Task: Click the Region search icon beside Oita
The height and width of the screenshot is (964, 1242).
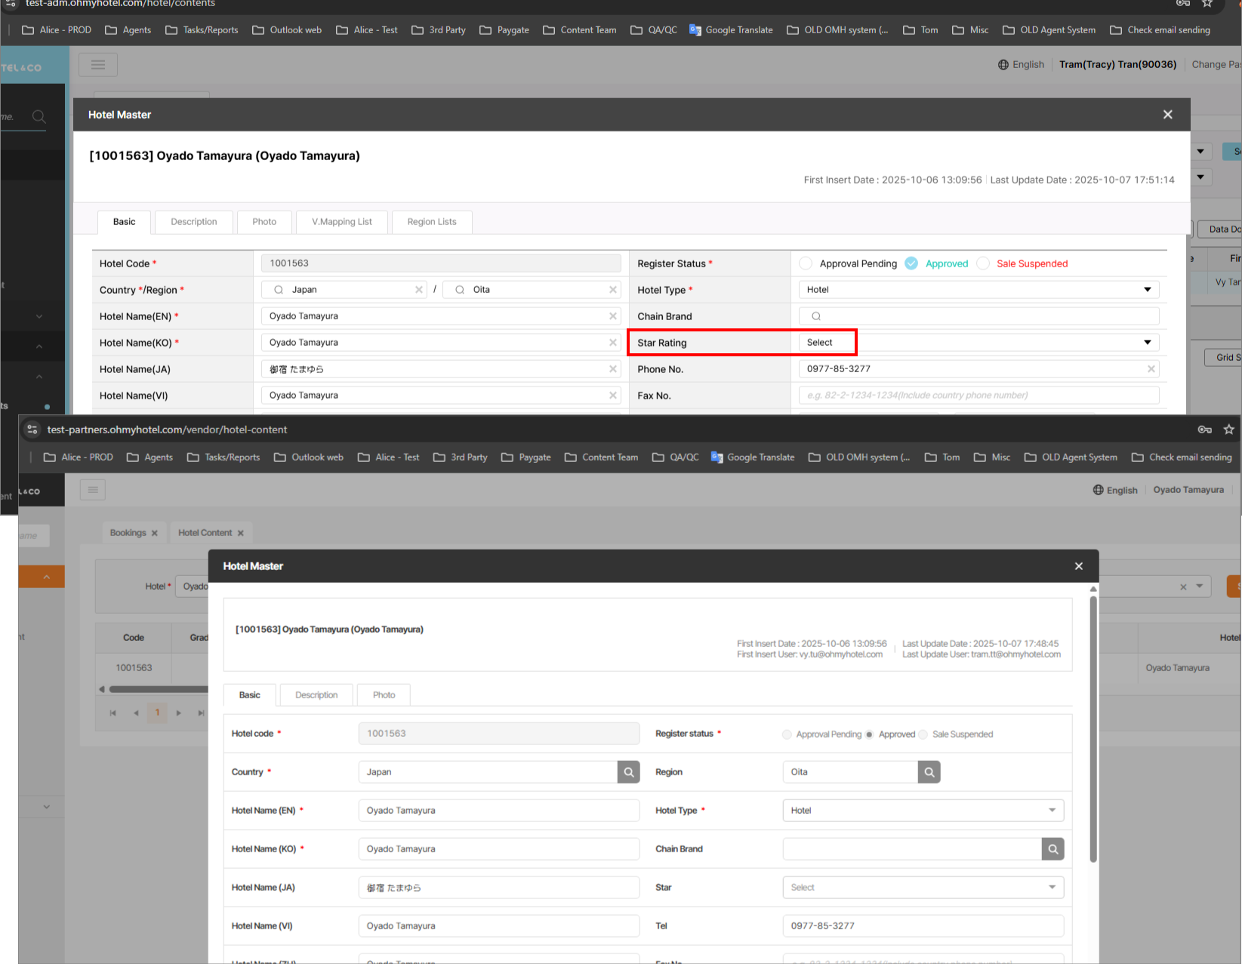Action: pyautogui.click(x=929, y=772)
